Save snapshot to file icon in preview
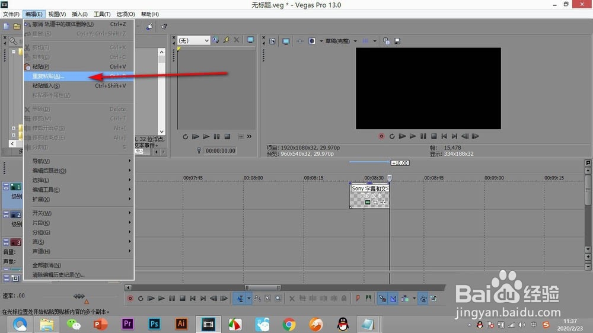The height and width of the screenshot is (333, 593). [397, 41]
